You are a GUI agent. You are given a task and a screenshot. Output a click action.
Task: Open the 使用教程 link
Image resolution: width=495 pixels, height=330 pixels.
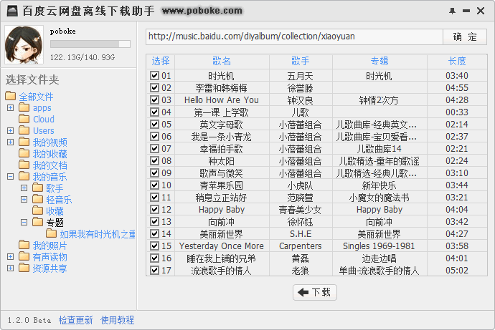pyautogui.click(x=117, y=320)
